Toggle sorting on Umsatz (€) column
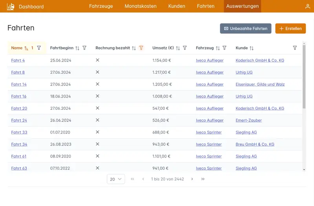Image resolution: width=314 pixels, height=206 pixels. 178,48
